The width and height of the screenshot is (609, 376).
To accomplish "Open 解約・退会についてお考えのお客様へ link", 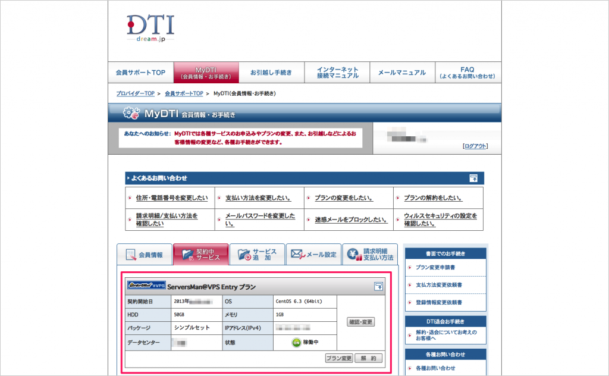I will 446,335.
